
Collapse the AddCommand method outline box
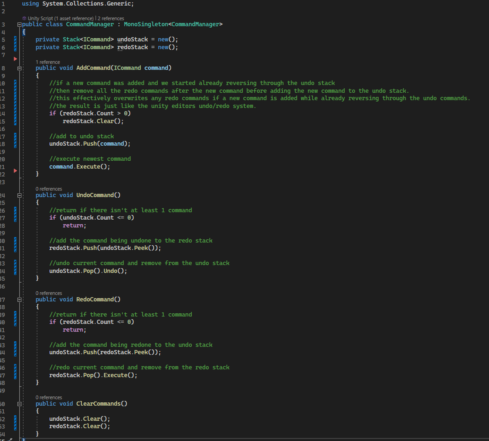19,68
